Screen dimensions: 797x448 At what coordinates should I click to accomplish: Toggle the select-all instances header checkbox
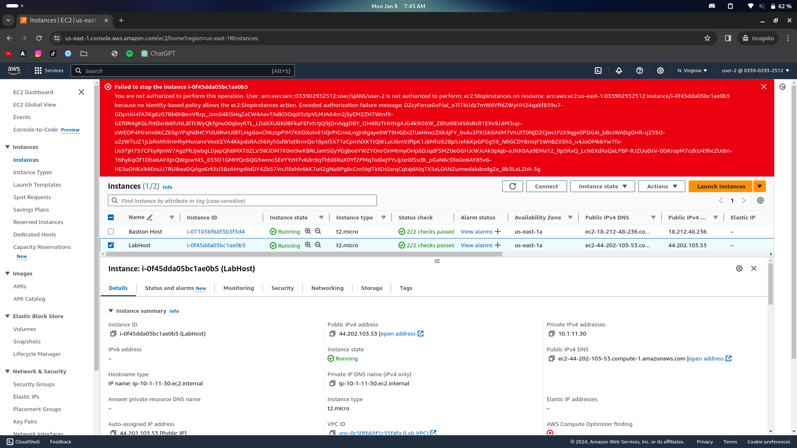click(111, 217)
